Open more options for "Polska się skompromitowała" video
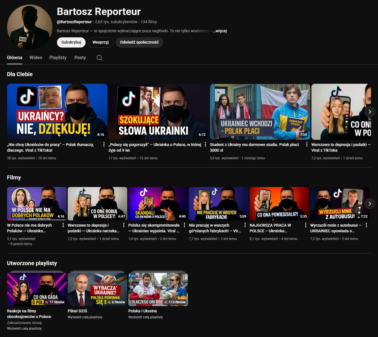Screen dimensions: 378x337 184,225
